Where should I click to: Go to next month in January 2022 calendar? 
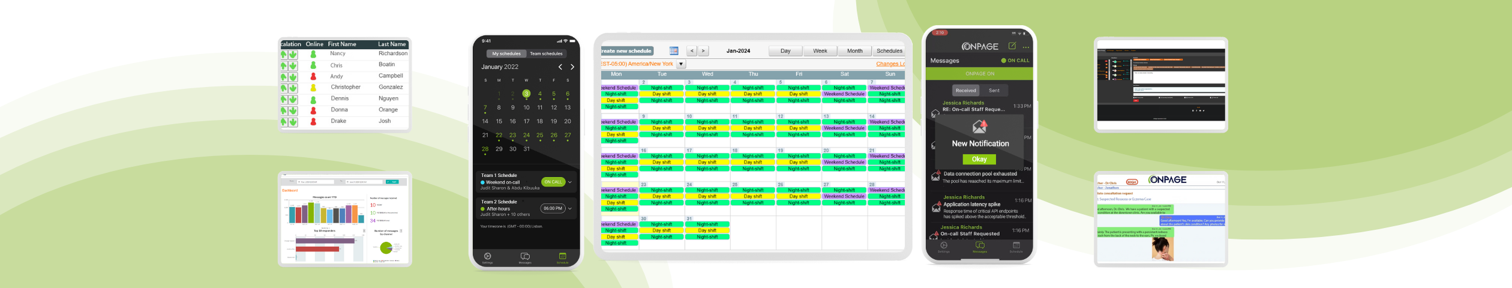(x=572, y=67)
